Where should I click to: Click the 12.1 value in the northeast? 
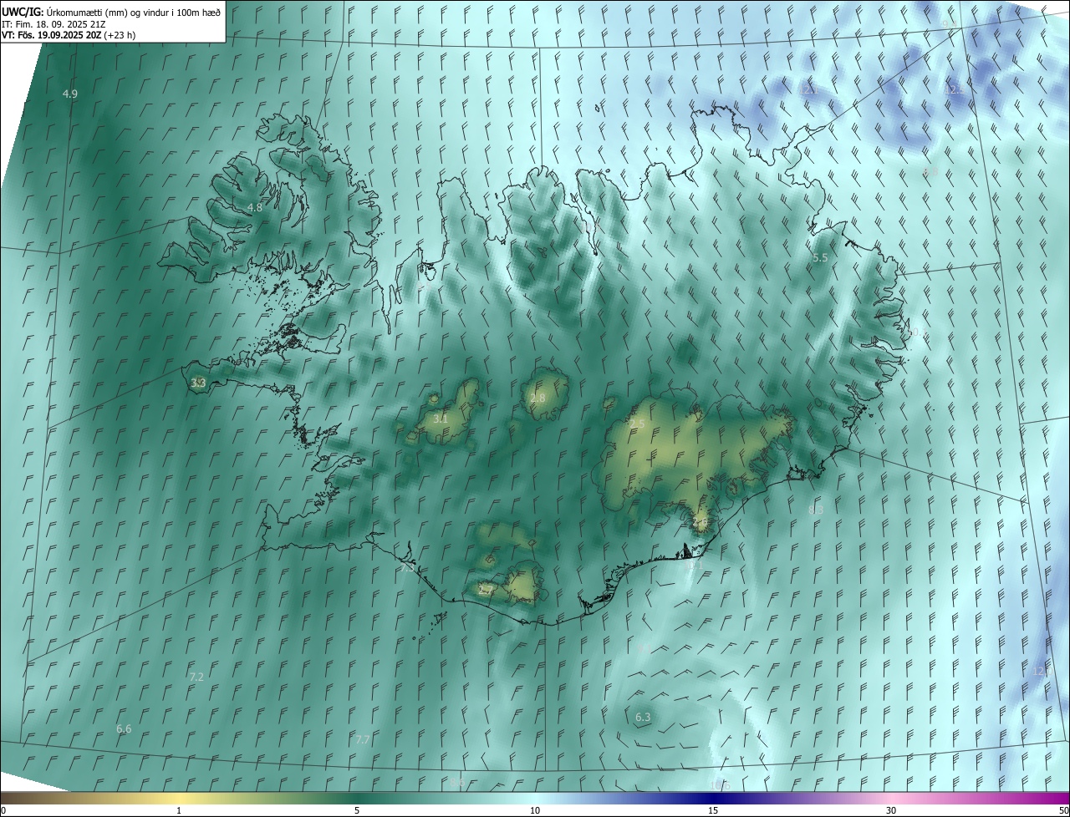pos(808,89)
